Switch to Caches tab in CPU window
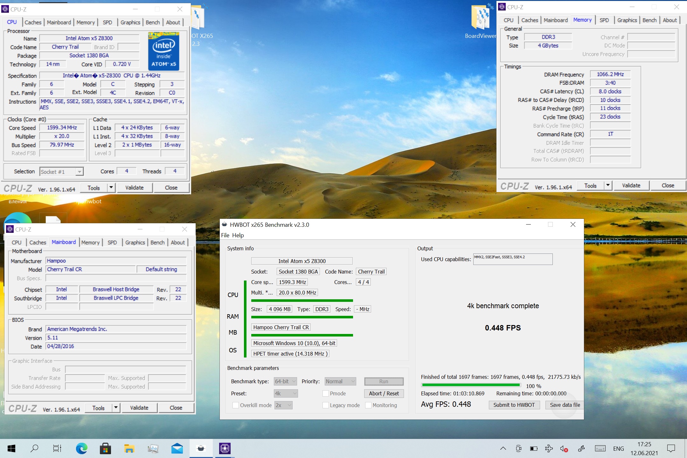Screen dimensions: 687x458 click(33, 22)
